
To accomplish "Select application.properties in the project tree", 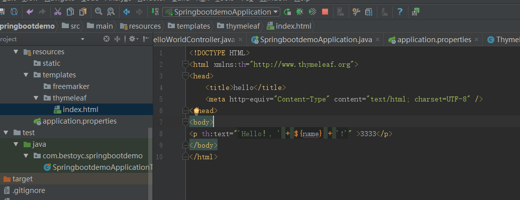I will coord(75,121).
